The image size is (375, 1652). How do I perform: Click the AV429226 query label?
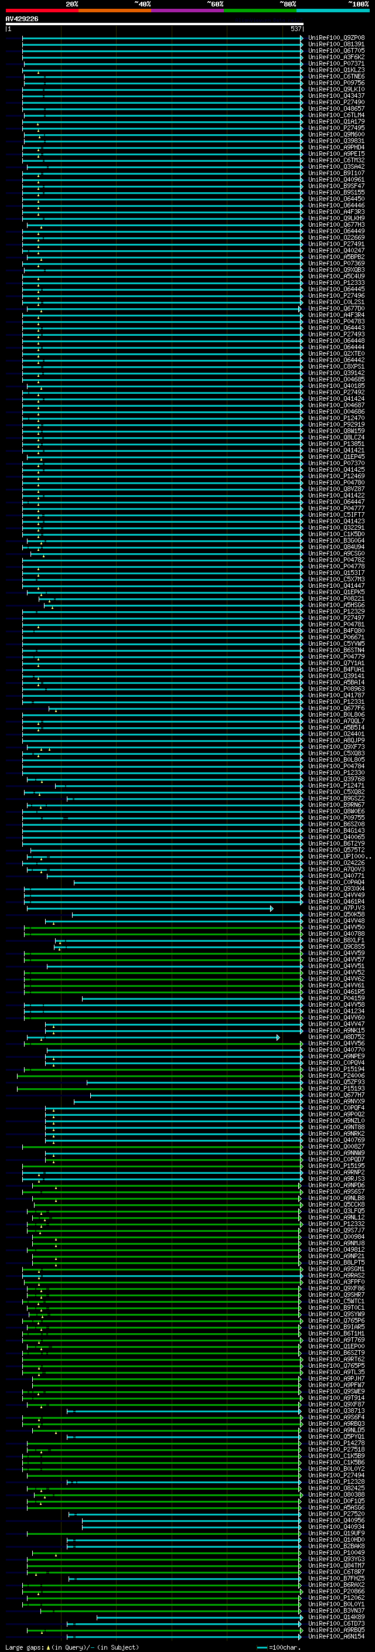[22, 19]
